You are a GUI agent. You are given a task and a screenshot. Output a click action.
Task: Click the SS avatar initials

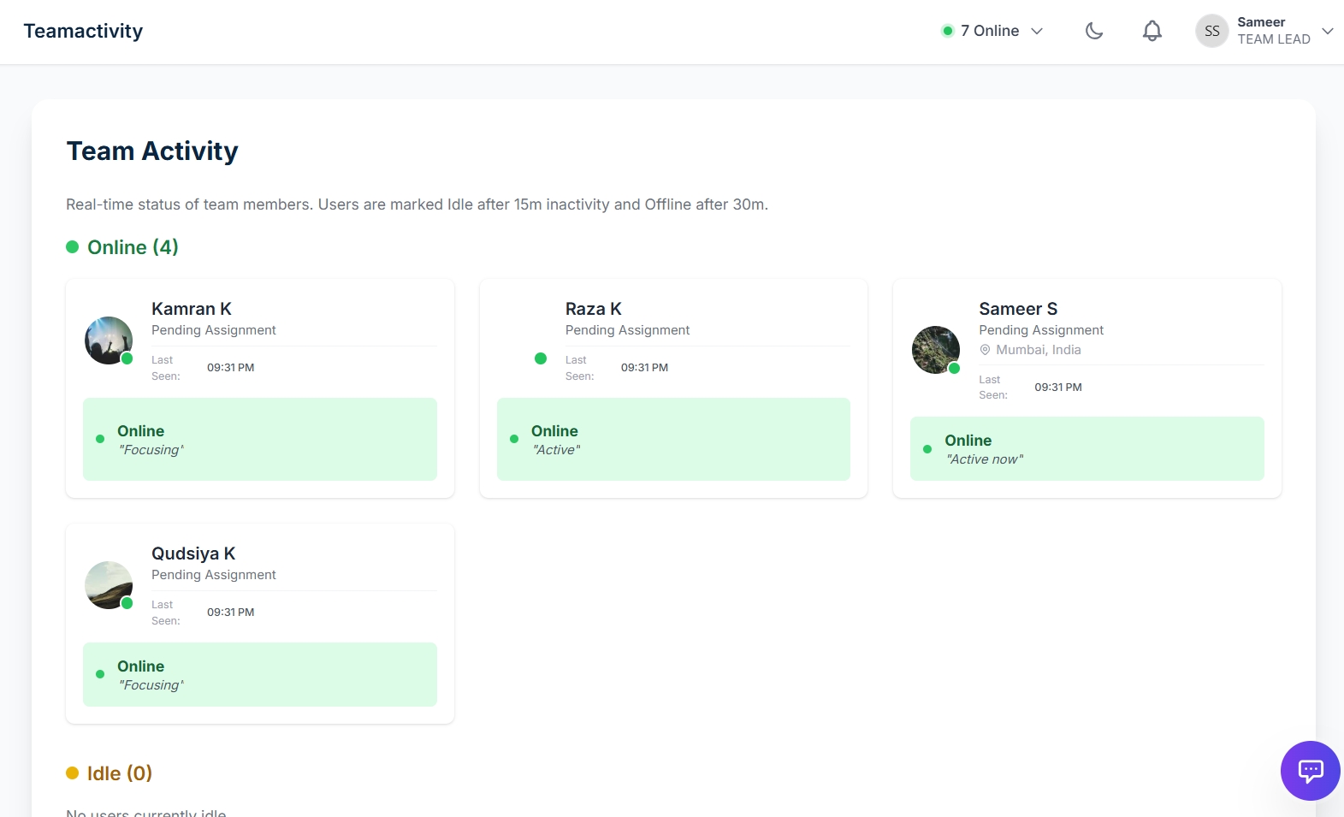(x=1211, y=32)
